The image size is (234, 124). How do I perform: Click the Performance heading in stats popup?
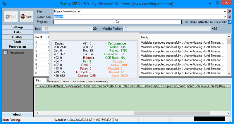coord(117,43)
